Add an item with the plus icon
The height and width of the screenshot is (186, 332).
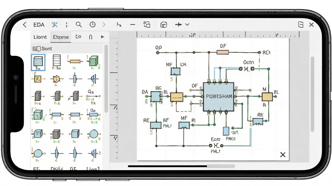pos(178,25)
